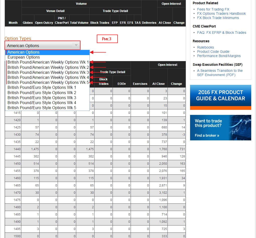Click the EFR column header
This screenshot has height=238, width=256.
point(123,23)
